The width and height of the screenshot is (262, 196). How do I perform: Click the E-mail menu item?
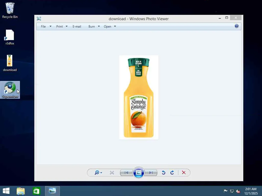click(x=77, y=27)
